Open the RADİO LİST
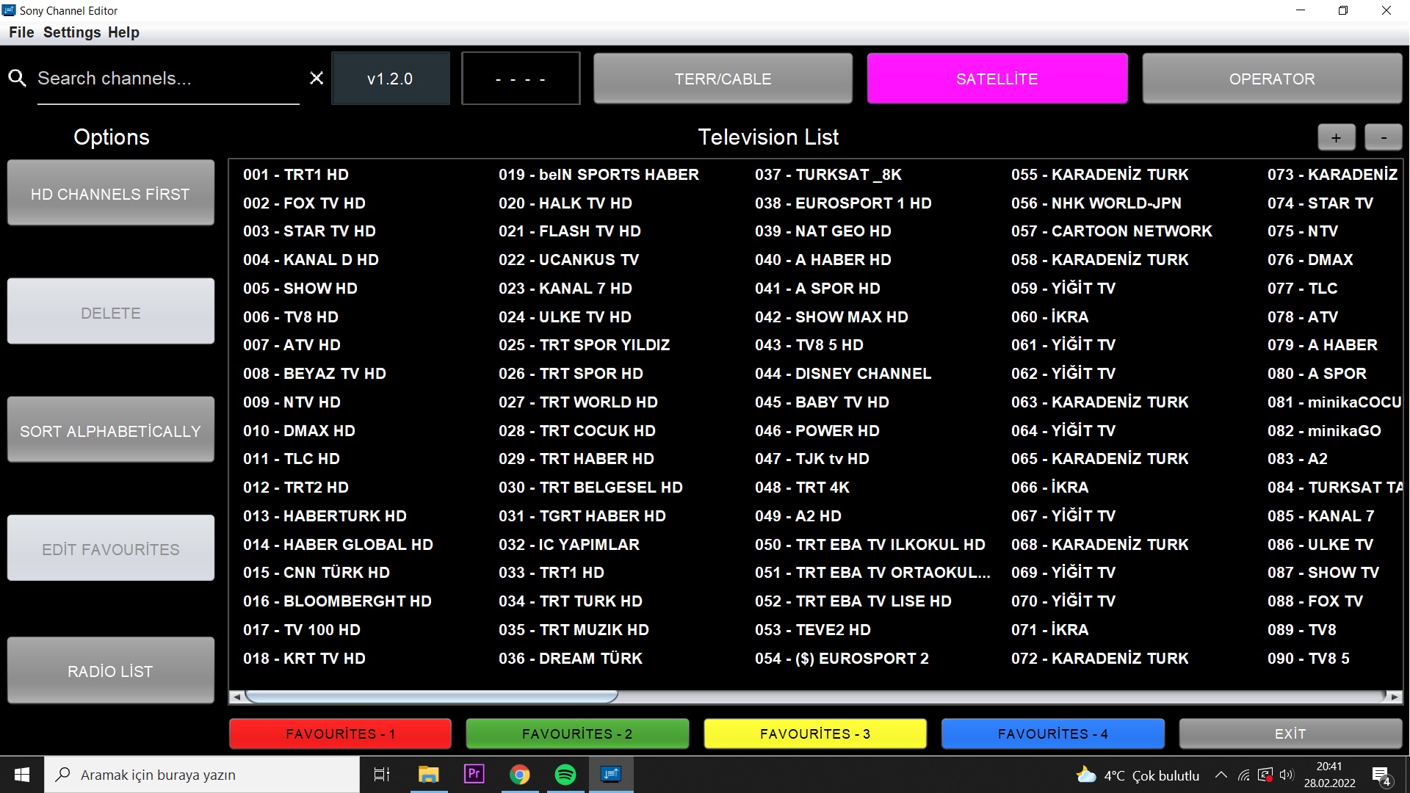 111,670
